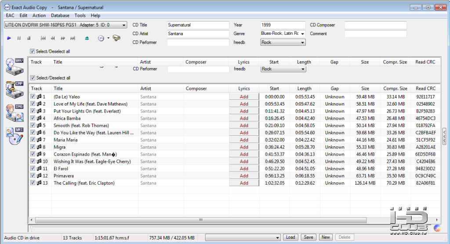Click the cover image/submit icon in toolbar
This screenshot has width=450, height=244.
116,38
